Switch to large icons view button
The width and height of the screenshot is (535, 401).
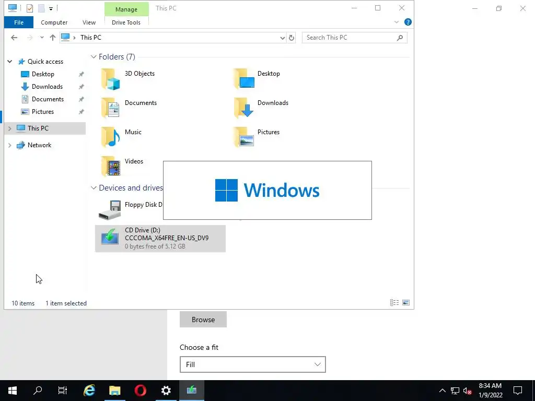coord(406,302)
